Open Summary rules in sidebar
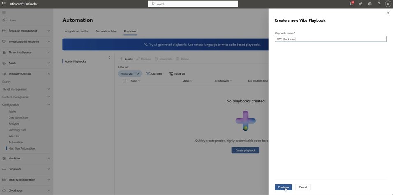Screen dimensions: 393x195 [x=17, y=130]
